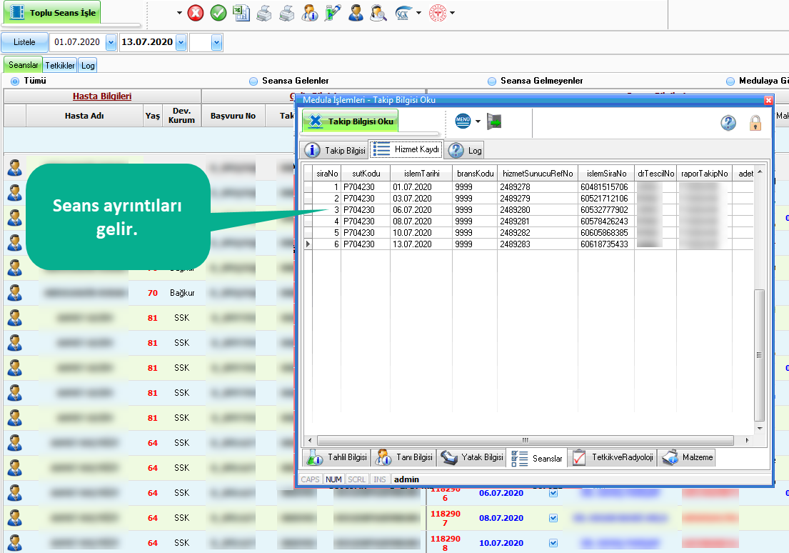Image resolution: width=789 pixels, height=553 pixels.
Task: Open doctor info icon in toolbar
Action: point(309,13)
